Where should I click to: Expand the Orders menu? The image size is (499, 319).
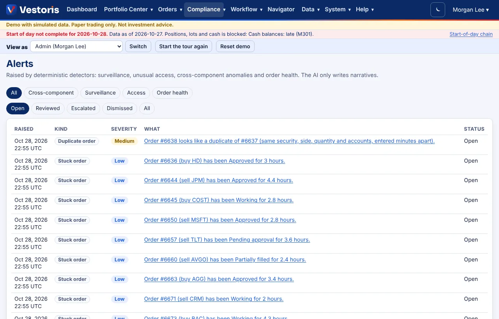tap(171, 9)
